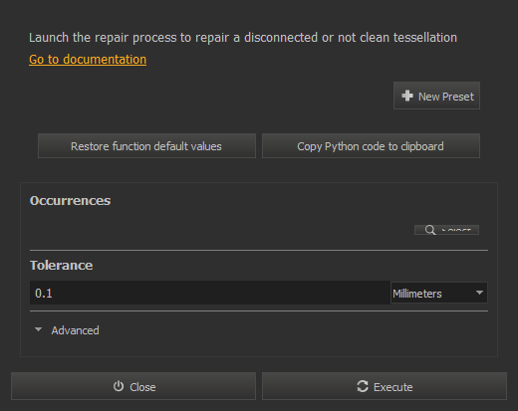The width and height of the screenshot is (518, 411).
Task: Create a New Preset
Action: [x=436, y=96]
